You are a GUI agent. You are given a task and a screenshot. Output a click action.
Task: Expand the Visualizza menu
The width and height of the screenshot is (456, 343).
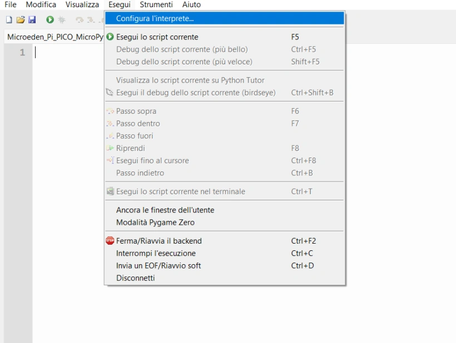click(x=82, y=4)
